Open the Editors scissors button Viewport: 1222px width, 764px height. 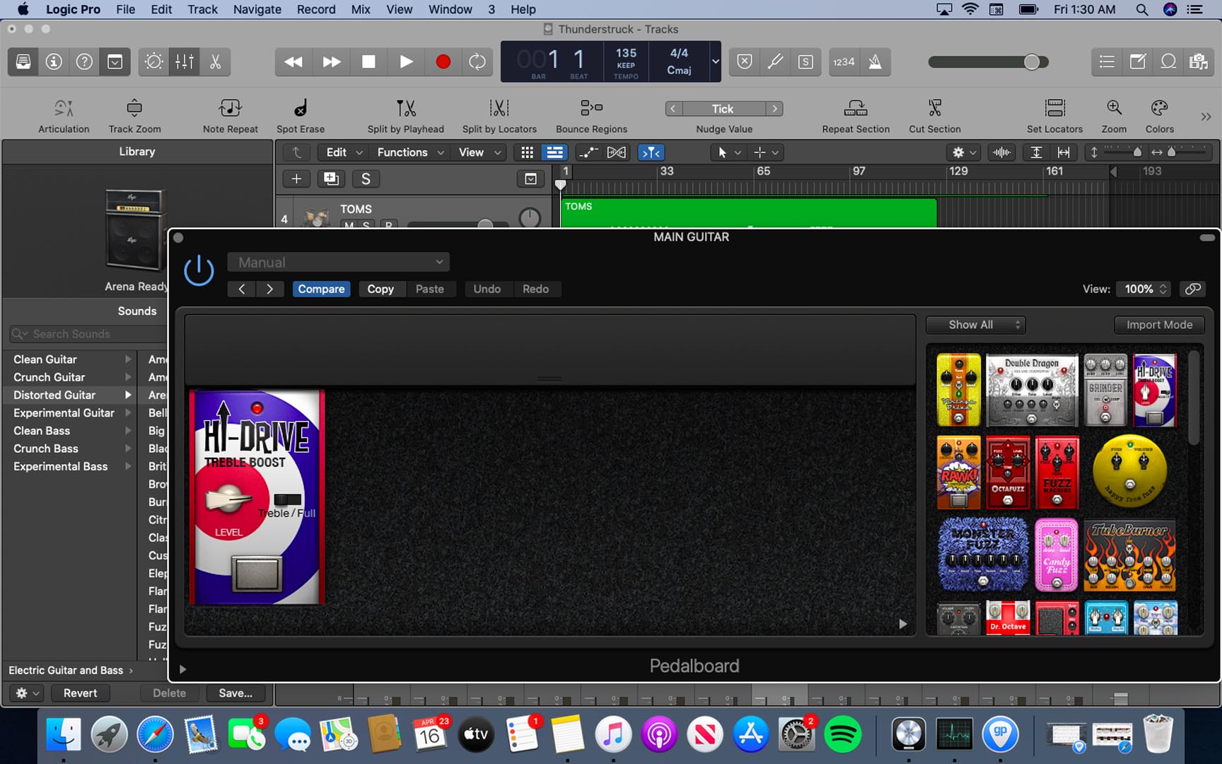tap(215, 62)
